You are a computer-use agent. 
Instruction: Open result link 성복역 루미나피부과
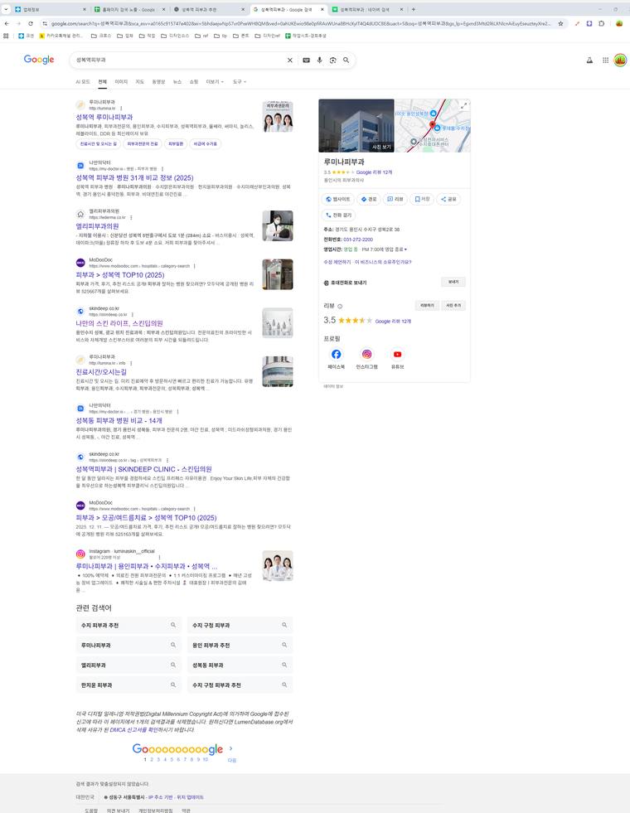pos(104,118)
